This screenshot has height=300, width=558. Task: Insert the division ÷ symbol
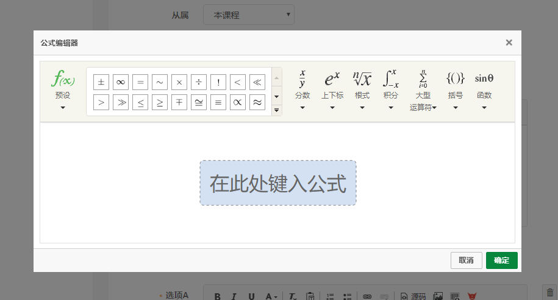pyautogui.click(x=199, y=82)
